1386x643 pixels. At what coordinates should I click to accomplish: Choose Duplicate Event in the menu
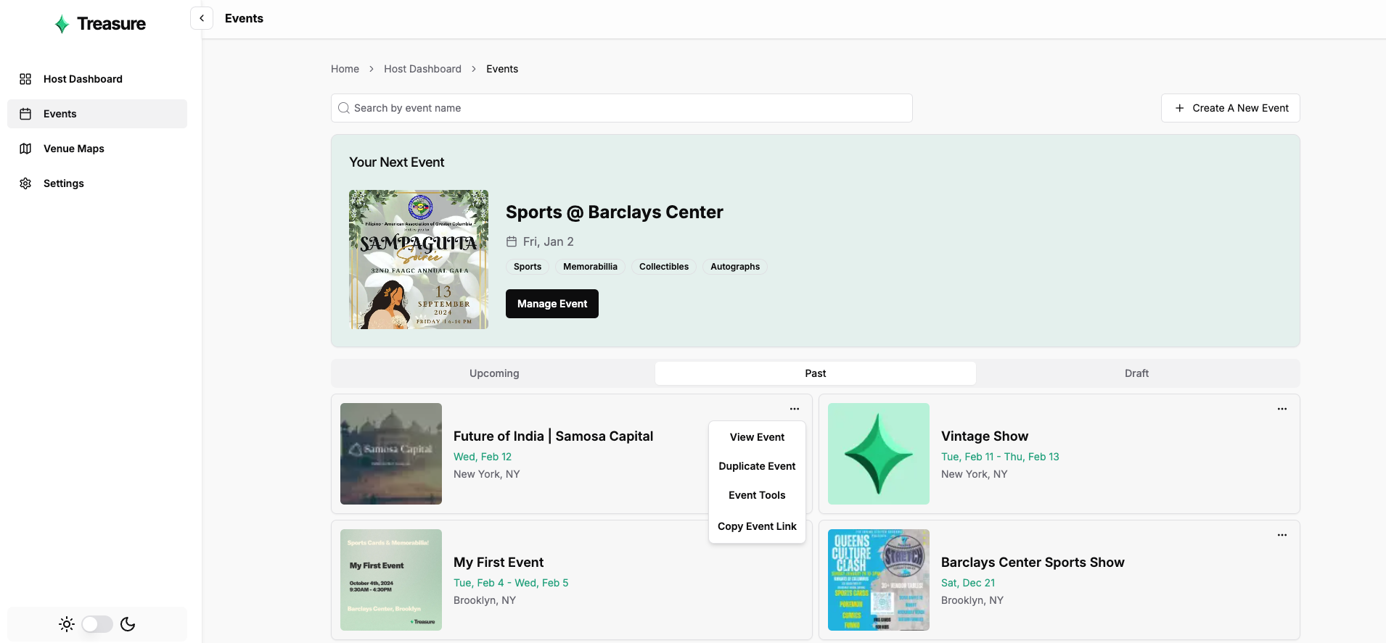(x=757, y=466)
